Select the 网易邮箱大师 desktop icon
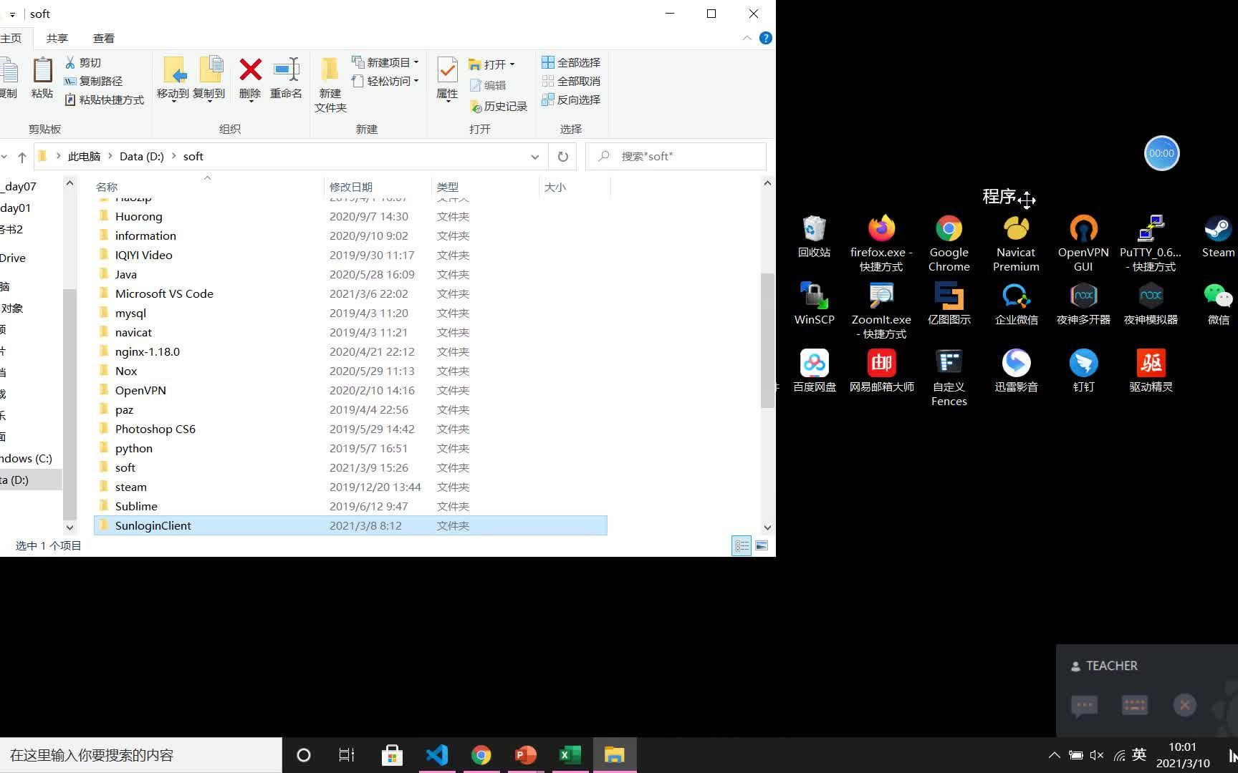Viewport: 1238px width, 773px height. point(881,371)
